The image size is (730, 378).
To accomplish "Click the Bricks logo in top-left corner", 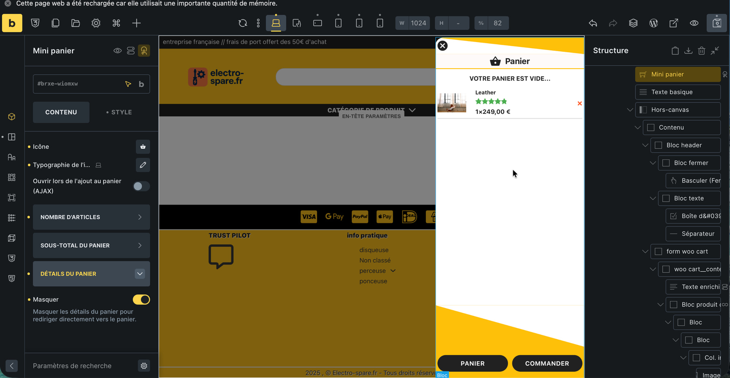I will pos(12,23).
